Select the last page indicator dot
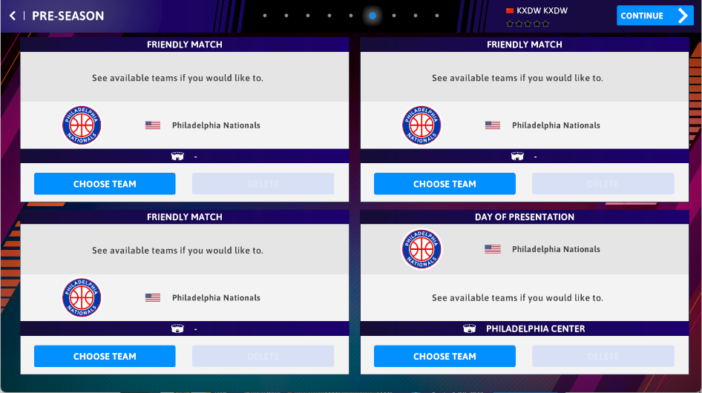This screenshot has height=393, width=702. point(437,16)
